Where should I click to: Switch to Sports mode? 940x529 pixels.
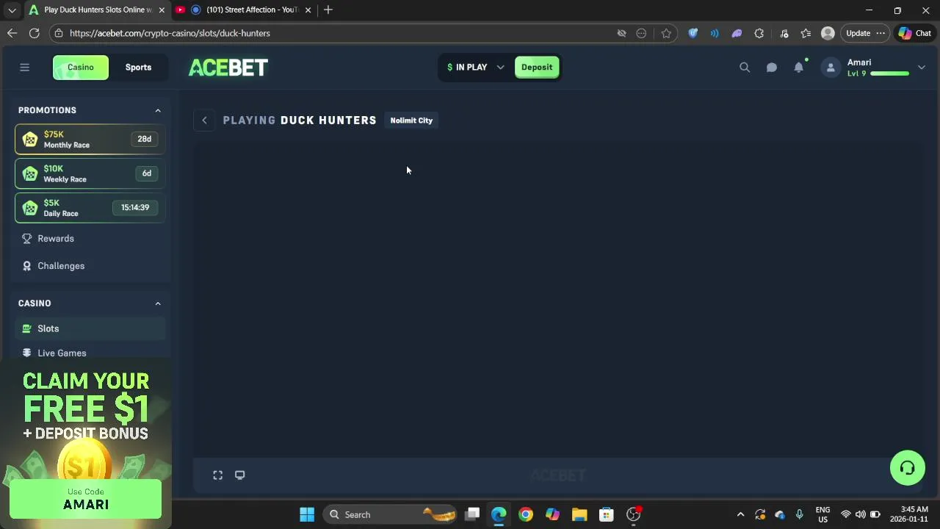[138, 68]
